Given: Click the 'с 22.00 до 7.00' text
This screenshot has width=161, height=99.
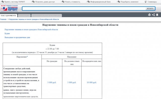Looking at the screenshot, I should [52, 49].
